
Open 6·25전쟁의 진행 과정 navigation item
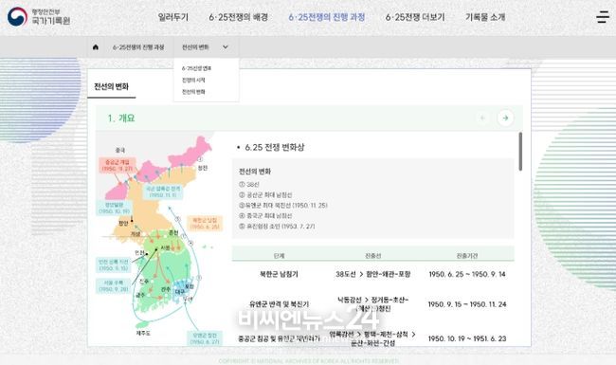(327, 17)
